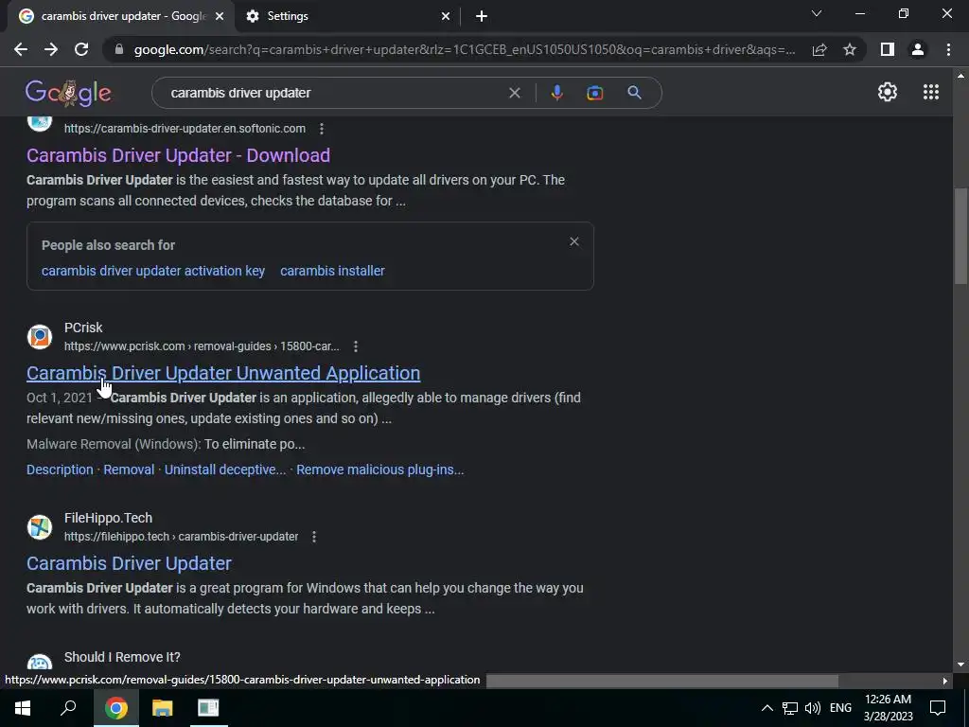Open Carambis Driver Updater - Download result
The height and width of the screenshot is (727, 969).
(178, 155)
